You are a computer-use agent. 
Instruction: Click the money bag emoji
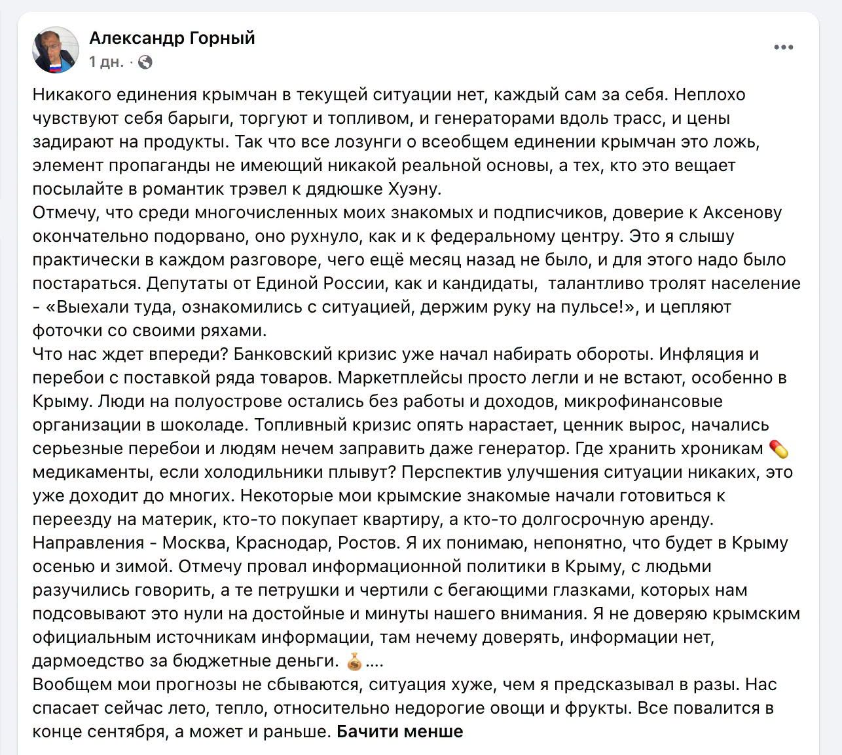coord(354,662)
